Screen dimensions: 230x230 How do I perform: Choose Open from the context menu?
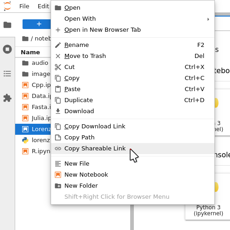click(132, 8)
